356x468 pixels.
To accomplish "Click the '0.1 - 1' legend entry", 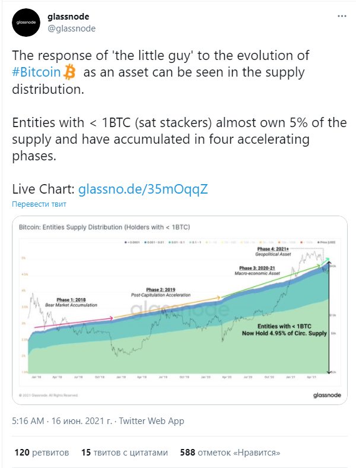I will point(196,242).
